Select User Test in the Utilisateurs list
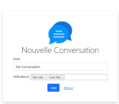This screenshot has width=119, height=104. pos(56,77)
